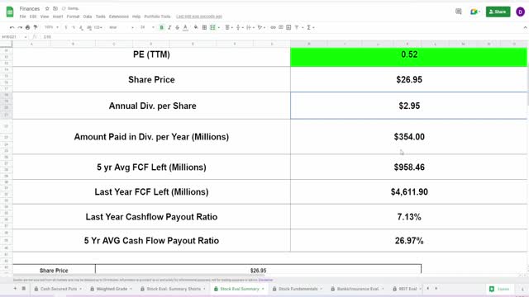This screenshot has width=529, height=297.
Task: Switch to REIT Eval sheet tab
Action: (x=407, y=289)
